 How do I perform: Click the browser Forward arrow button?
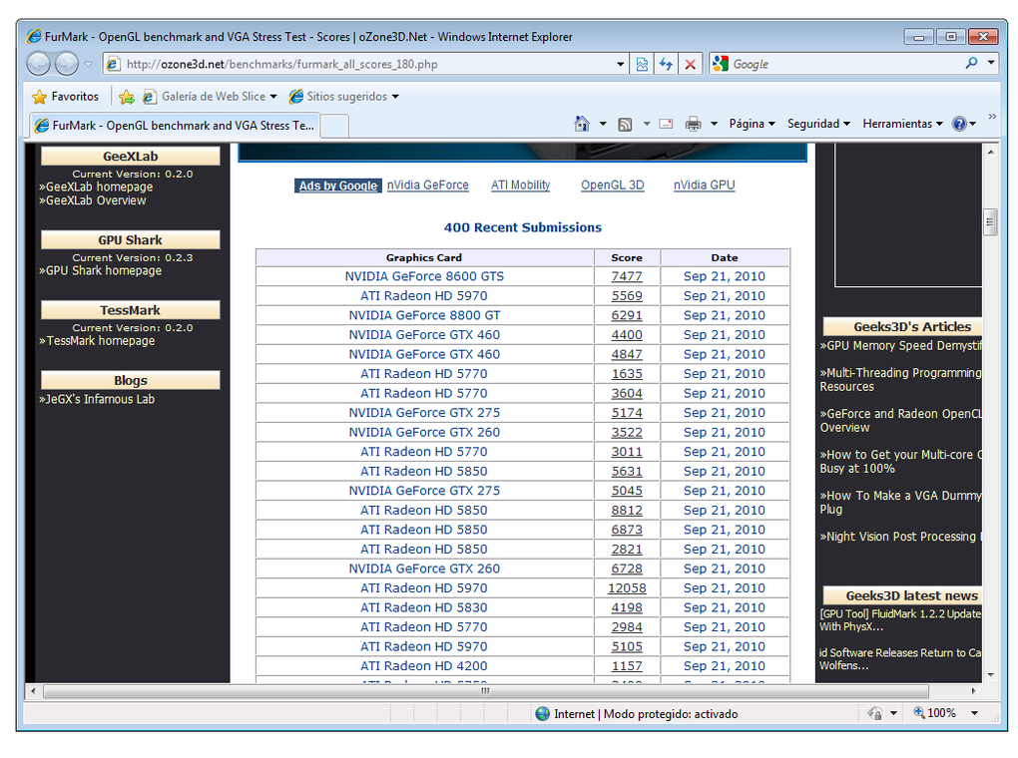pos(66,64)
